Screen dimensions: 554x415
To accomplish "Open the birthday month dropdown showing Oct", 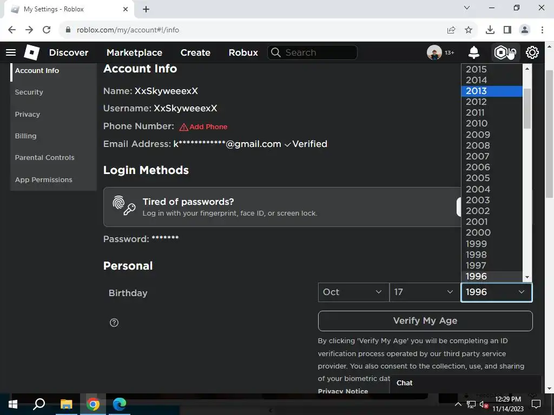I will (x=353, y=292).
